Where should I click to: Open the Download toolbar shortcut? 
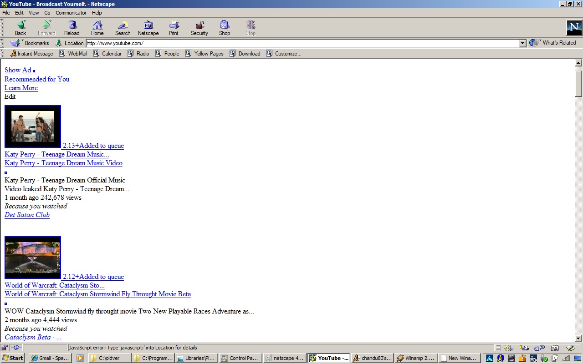(245, 54)
